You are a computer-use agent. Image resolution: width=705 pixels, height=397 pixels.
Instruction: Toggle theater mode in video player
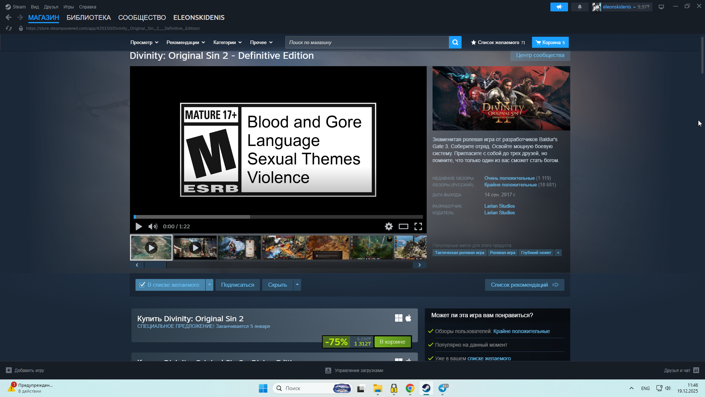pos(403,226)
